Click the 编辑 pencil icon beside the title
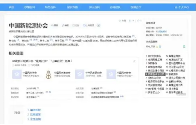The width and height of the screenshot is (196, 125). [63, 25]
